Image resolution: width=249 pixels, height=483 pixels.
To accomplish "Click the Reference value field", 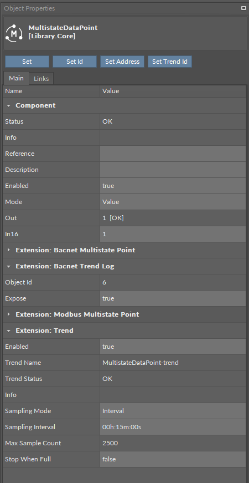I will (173, 154).
